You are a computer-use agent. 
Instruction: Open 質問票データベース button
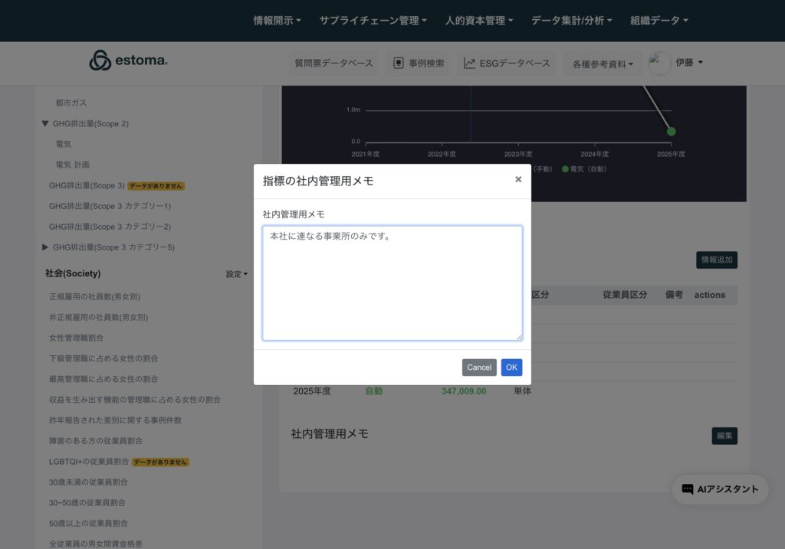point(333,64)
